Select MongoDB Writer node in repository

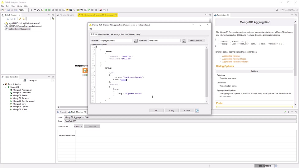[x=20, y=110]
